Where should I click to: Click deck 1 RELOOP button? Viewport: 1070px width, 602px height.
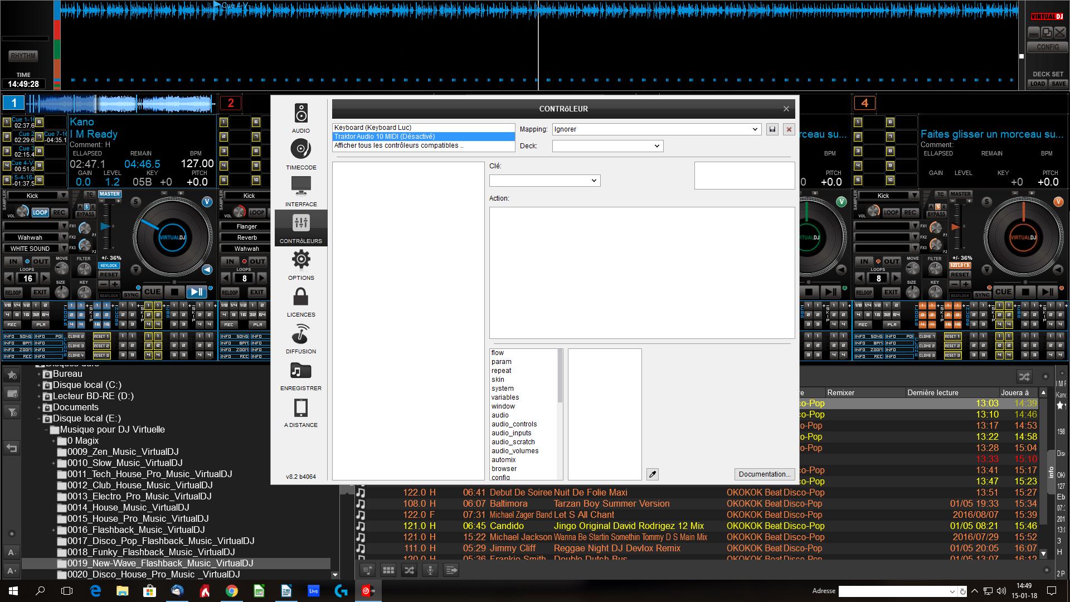tap(13, 292)
